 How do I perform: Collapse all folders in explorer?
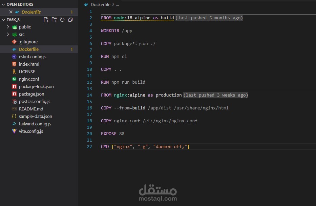point(70,20)
